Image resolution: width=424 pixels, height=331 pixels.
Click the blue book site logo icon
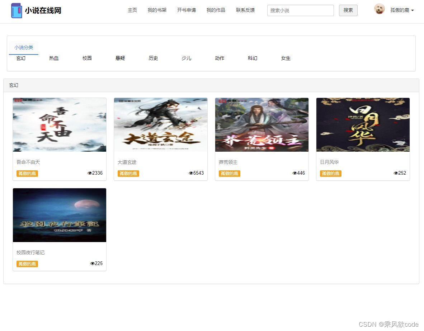tap(17, 10)
